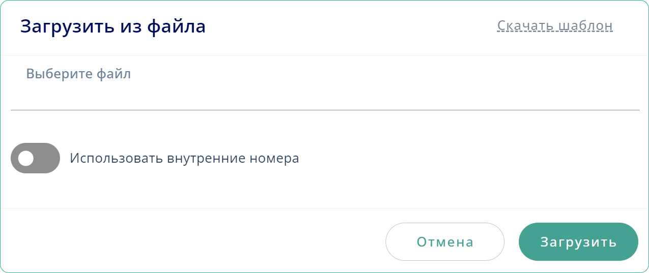The width and height of the screenshot is (649, 273).
Task: Confirm upload with the "Загрузить" button
Action: (578, 241)
